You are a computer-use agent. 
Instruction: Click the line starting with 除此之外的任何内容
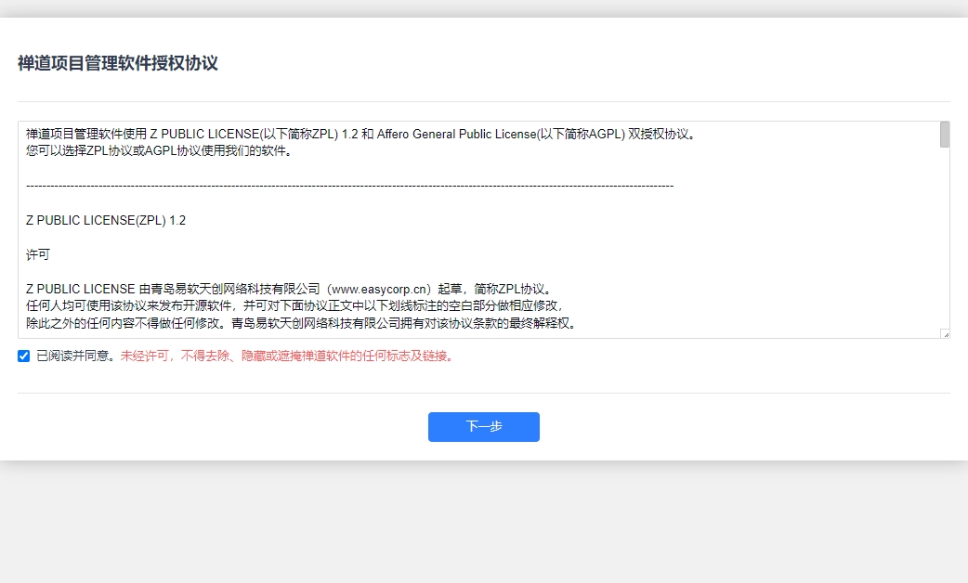tap(302, 323)
